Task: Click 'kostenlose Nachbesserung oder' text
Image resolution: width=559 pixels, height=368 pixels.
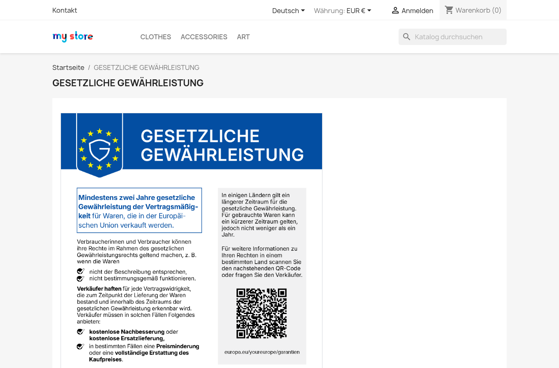Action: pos(133,332)
